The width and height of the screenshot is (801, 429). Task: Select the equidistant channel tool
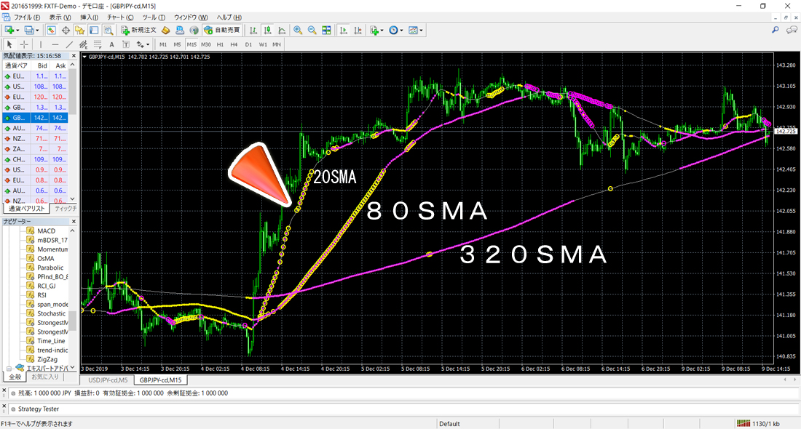pyautogui.click(x=83, y=44)
